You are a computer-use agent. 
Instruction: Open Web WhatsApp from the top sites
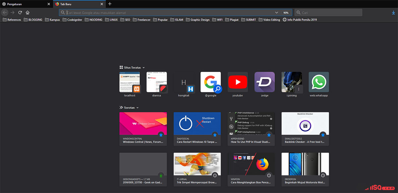(318, 82)
